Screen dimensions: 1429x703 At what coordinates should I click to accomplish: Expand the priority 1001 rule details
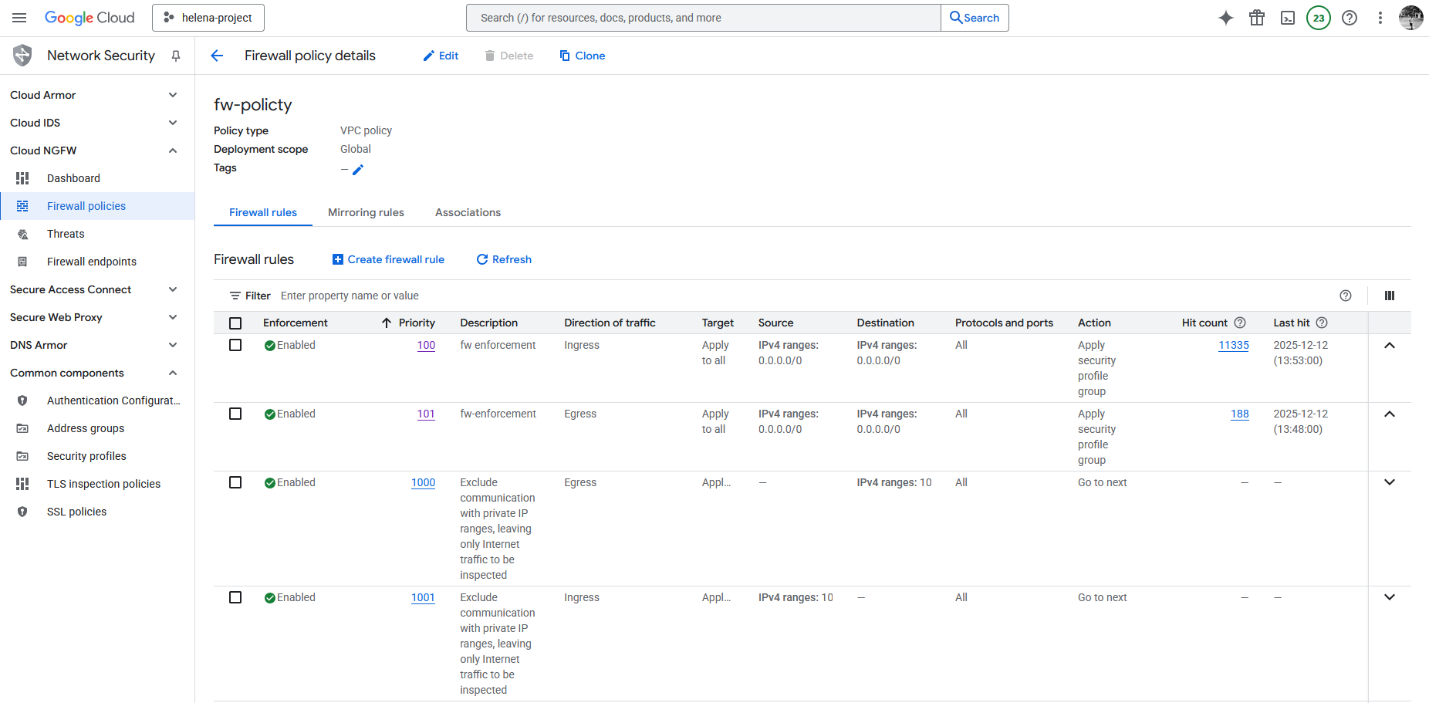tap(1389, 597)
